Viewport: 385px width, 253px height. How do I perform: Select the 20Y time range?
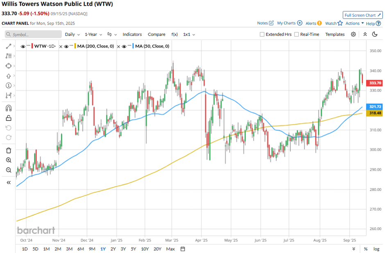coord(157,249)
